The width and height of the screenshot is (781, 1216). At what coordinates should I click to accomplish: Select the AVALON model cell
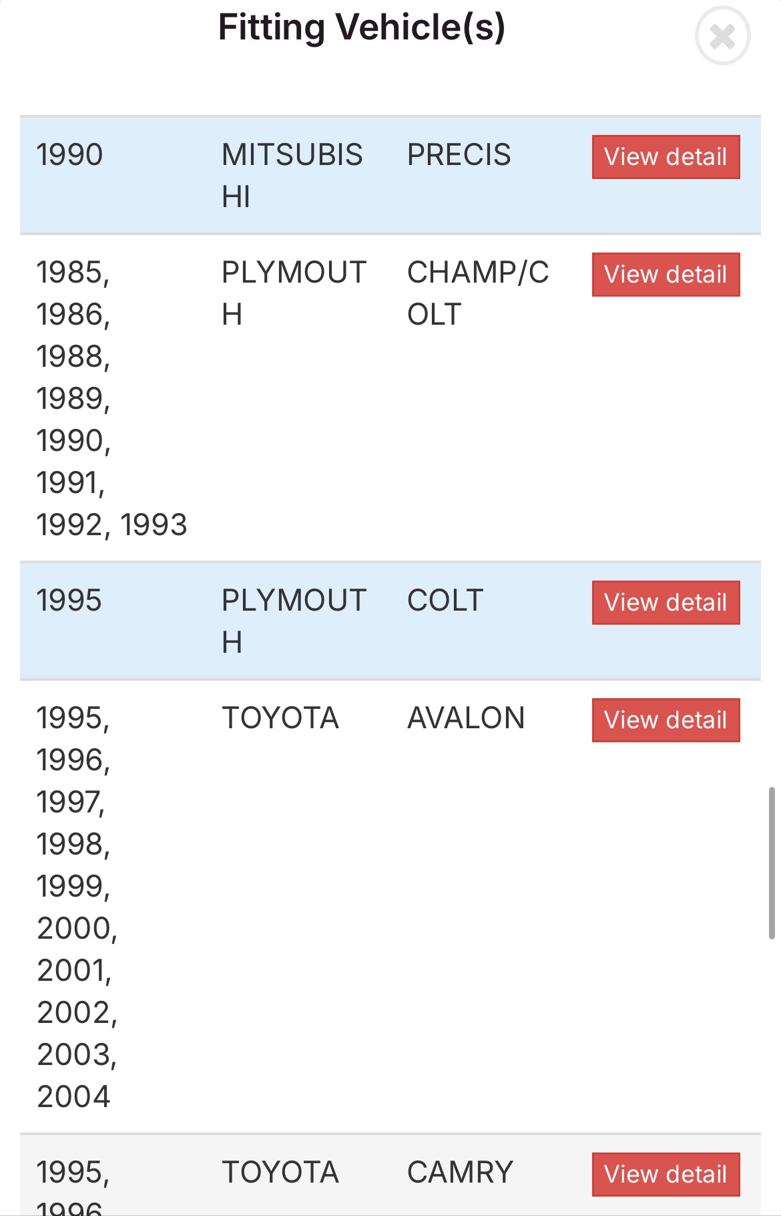[465, 718]
